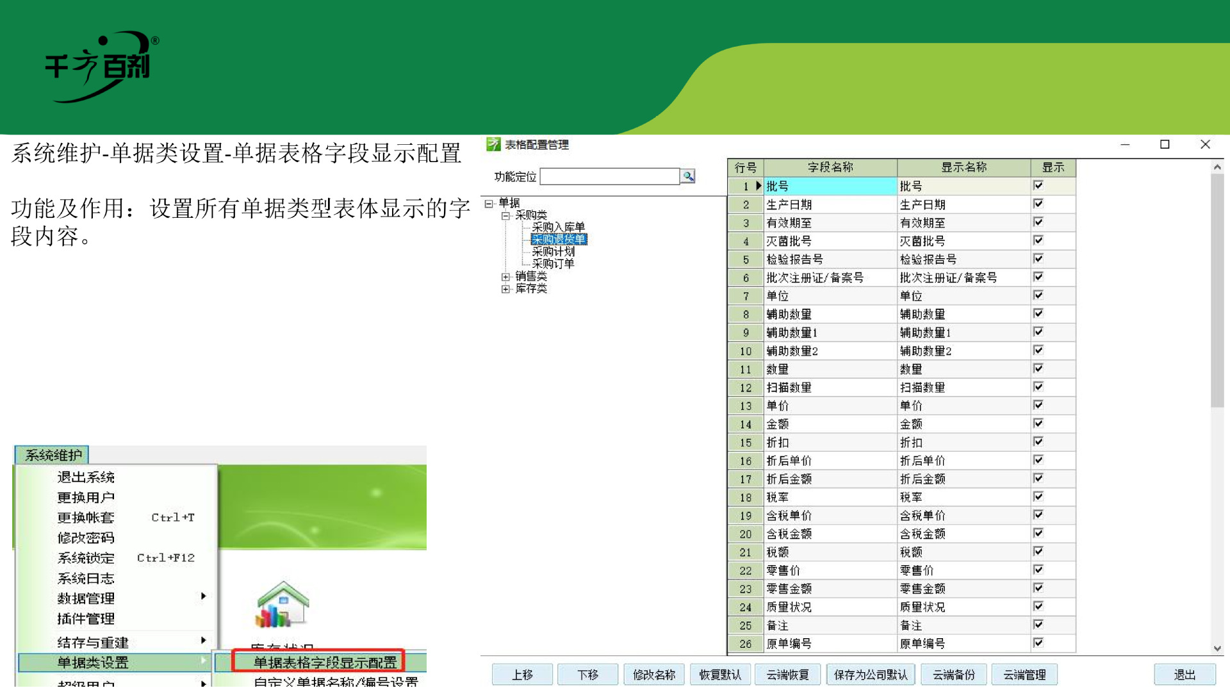Toggle the 显示 checkbox for 灭菌批号

[x=1038, y=241]
